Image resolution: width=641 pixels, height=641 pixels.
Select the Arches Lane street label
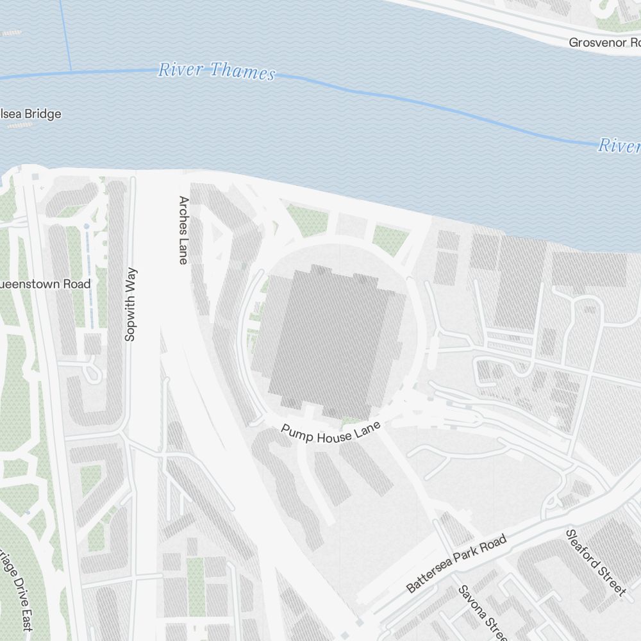click(184, 230)
